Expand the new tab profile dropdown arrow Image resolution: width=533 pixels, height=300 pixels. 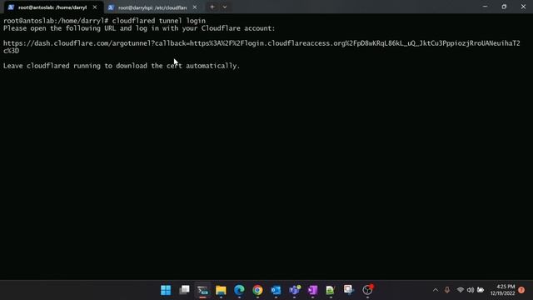(225, 7)
